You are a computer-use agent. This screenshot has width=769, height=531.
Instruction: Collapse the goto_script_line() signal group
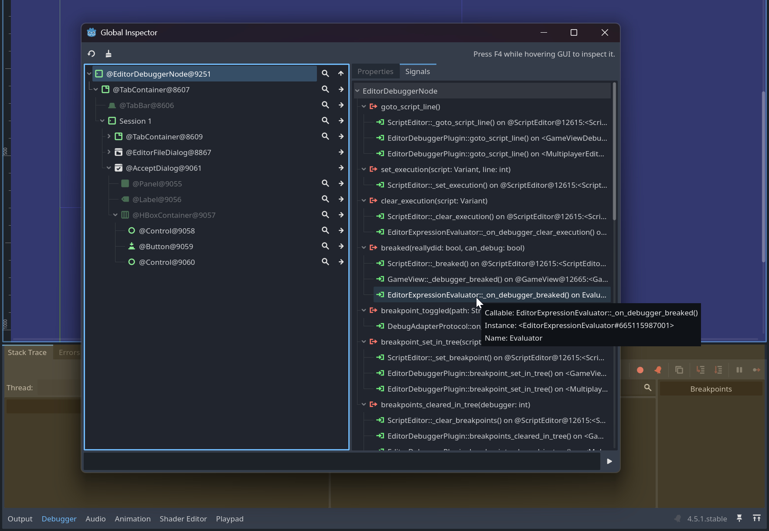(x=364, y=107)
